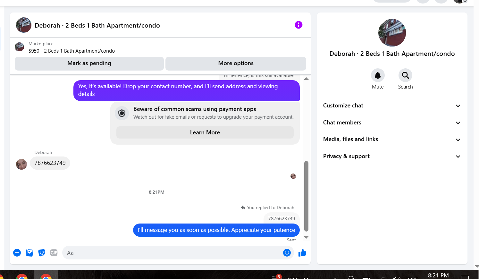Viewport: 479px width, 279px height.
Task: Click chat title 'Deborah · 2 Beds 1 Bath' header
Action: (97, 25)
